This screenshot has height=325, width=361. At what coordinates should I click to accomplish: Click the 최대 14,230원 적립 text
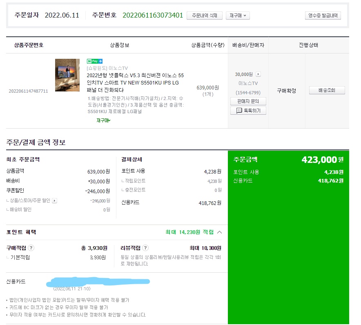click(189, 232)
